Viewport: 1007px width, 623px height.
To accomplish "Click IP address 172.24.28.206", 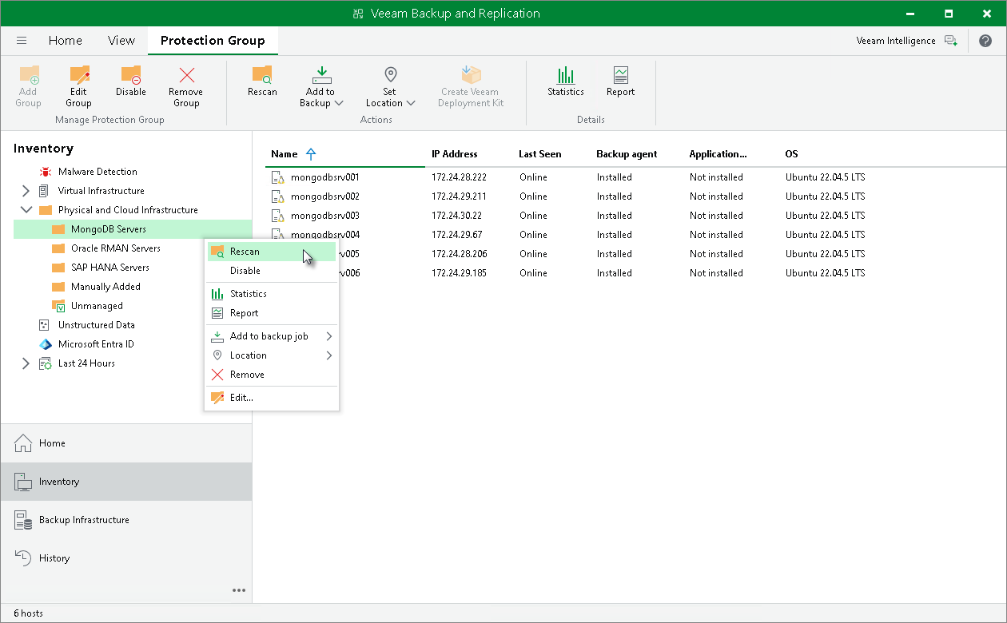I will [x=460, y=254].
